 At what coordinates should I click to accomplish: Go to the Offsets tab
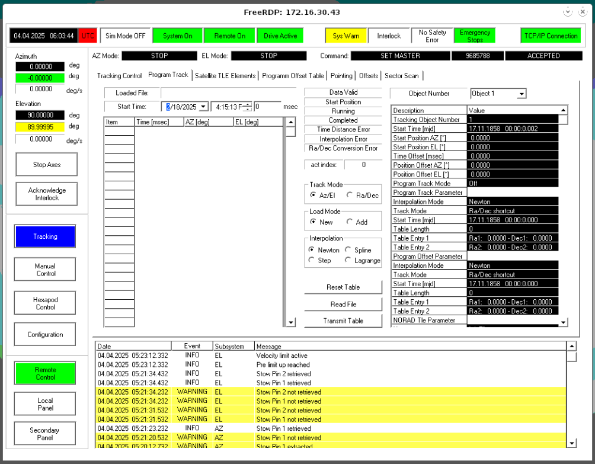point(369,76)
